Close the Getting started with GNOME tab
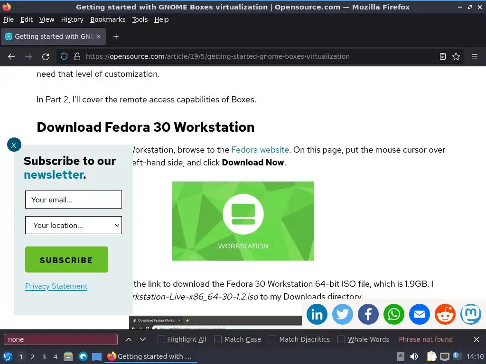The image size is (486, 364). (x=98, y=36)
